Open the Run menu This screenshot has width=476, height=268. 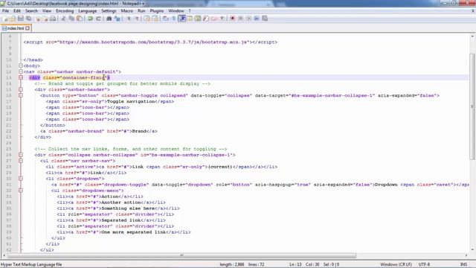click(141, 11)
